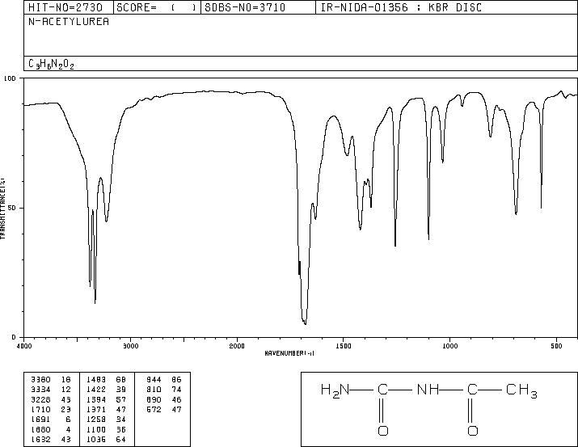
Task: Click the 1500 x-axis tick label
Action: coord(344,346)
